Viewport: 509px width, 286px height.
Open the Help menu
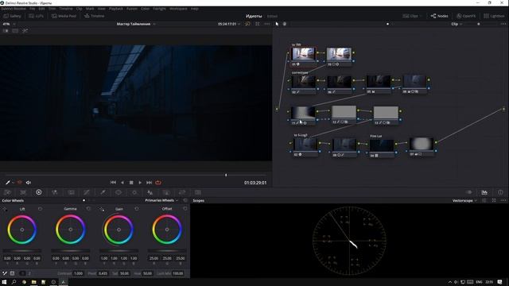click(195, 9)
